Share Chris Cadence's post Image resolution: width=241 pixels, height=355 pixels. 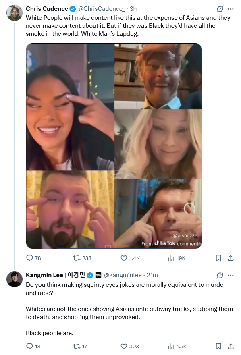click(x=231, y=258)
